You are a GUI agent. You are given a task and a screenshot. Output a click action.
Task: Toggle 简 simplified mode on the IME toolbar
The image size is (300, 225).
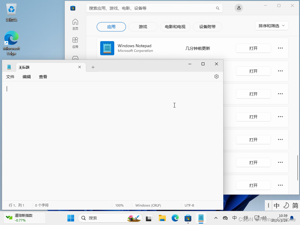(x=295, y=205)
